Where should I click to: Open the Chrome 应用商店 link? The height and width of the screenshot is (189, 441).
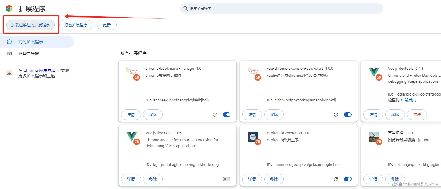coord(39,70)
